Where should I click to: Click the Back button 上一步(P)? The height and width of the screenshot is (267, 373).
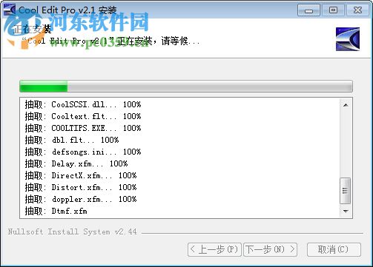(x=214, y=249)
